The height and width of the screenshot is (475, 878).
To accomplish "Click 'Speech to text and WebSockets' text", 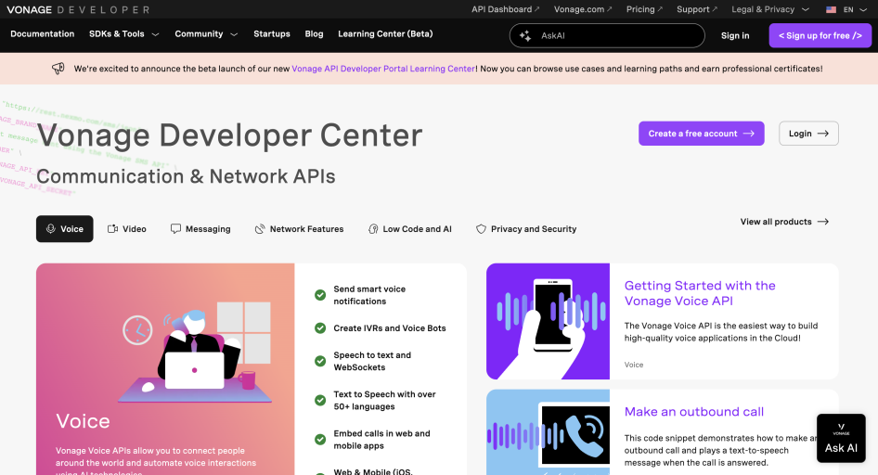I will pos(372,362).
